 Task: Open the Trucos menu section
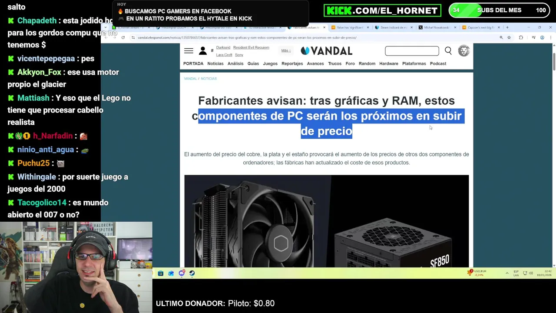click(x=335, y=63)
